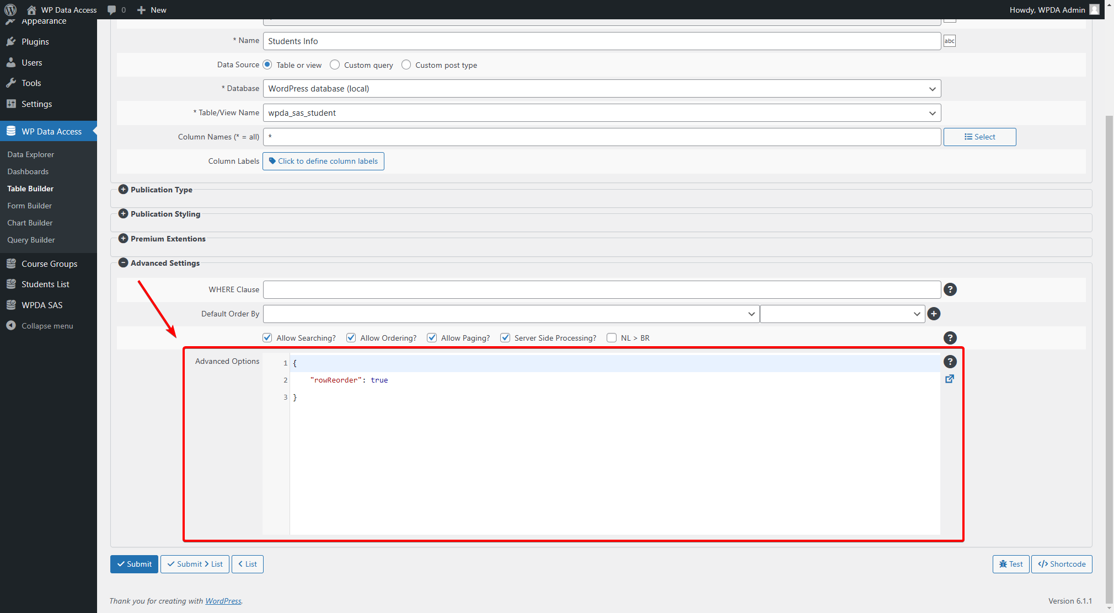Click the Select columns icon
1114x613 pixels.
click(978, 137)
